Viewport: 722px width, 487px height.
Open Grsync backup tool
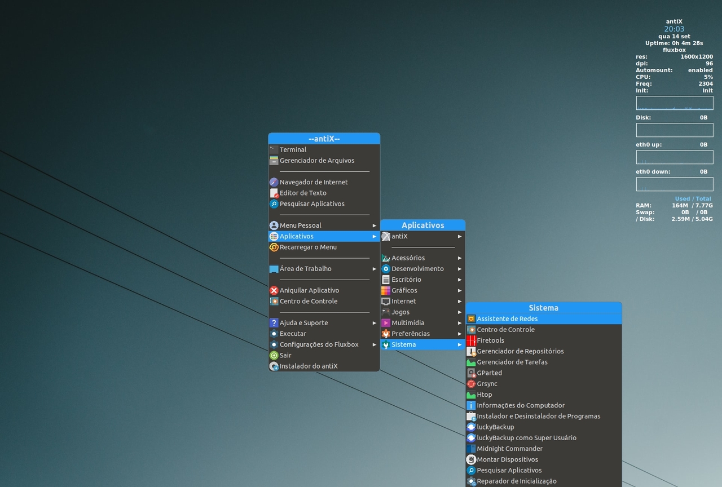point(486,383)
